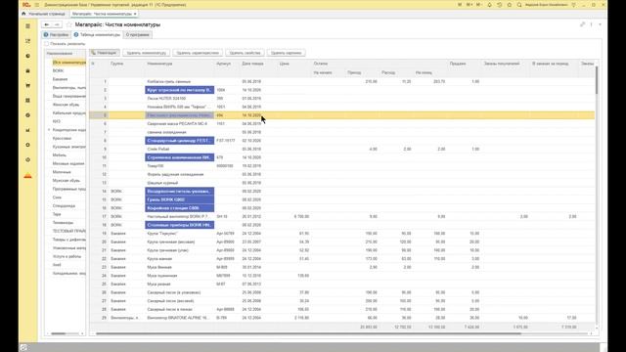This screenshot has width=626, height=352.
Task: Open the third sidebar round icon
Action: [x=28, y=56]
